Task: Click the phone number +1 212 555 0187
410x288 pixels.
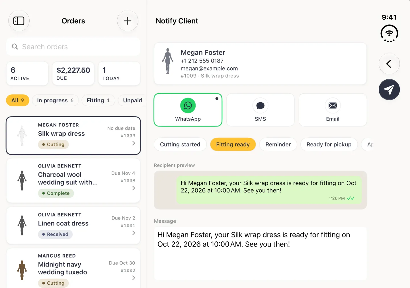Action: (202, 61)
